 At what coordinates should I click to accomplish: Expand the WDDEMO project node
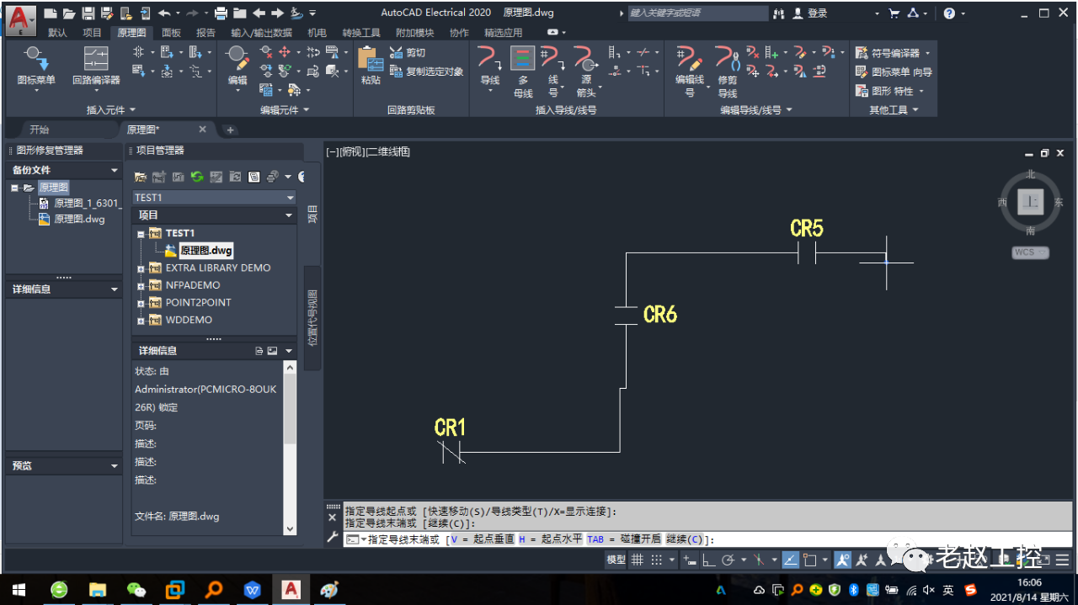(141, 321)
